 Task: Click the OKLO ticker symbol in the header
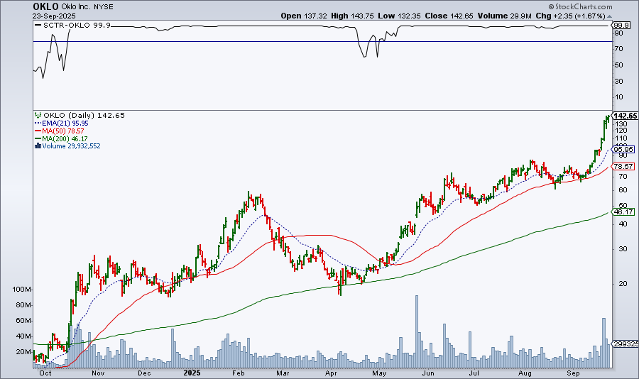coord(45,6)
